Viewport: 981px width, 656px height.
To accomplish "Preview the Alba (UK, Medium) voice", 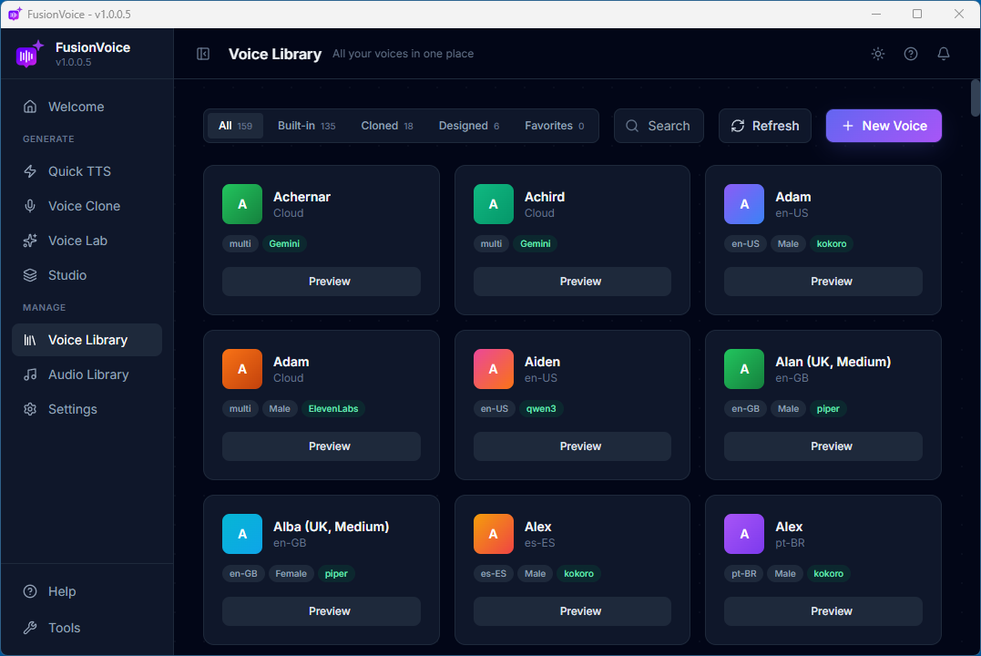I will pyautogui.click(x=321, y=611).
